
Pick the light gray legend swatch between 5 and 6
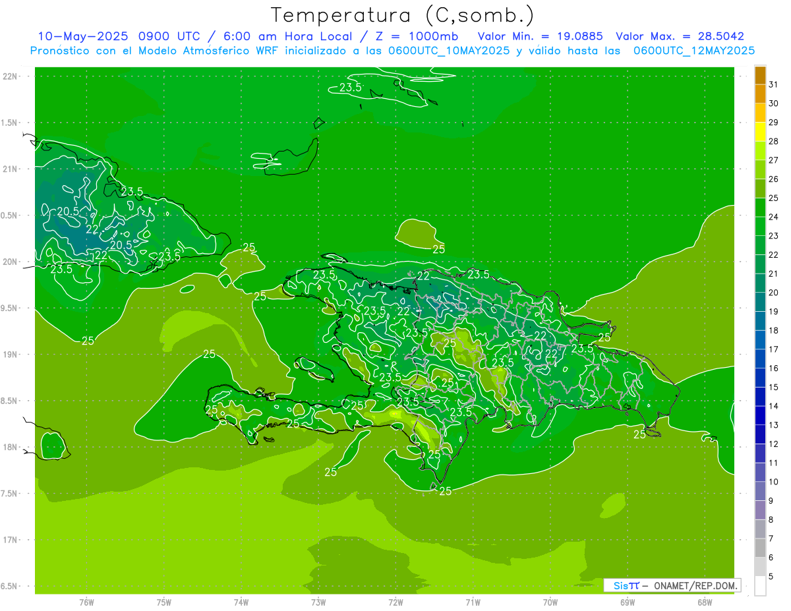pos(760,567)
